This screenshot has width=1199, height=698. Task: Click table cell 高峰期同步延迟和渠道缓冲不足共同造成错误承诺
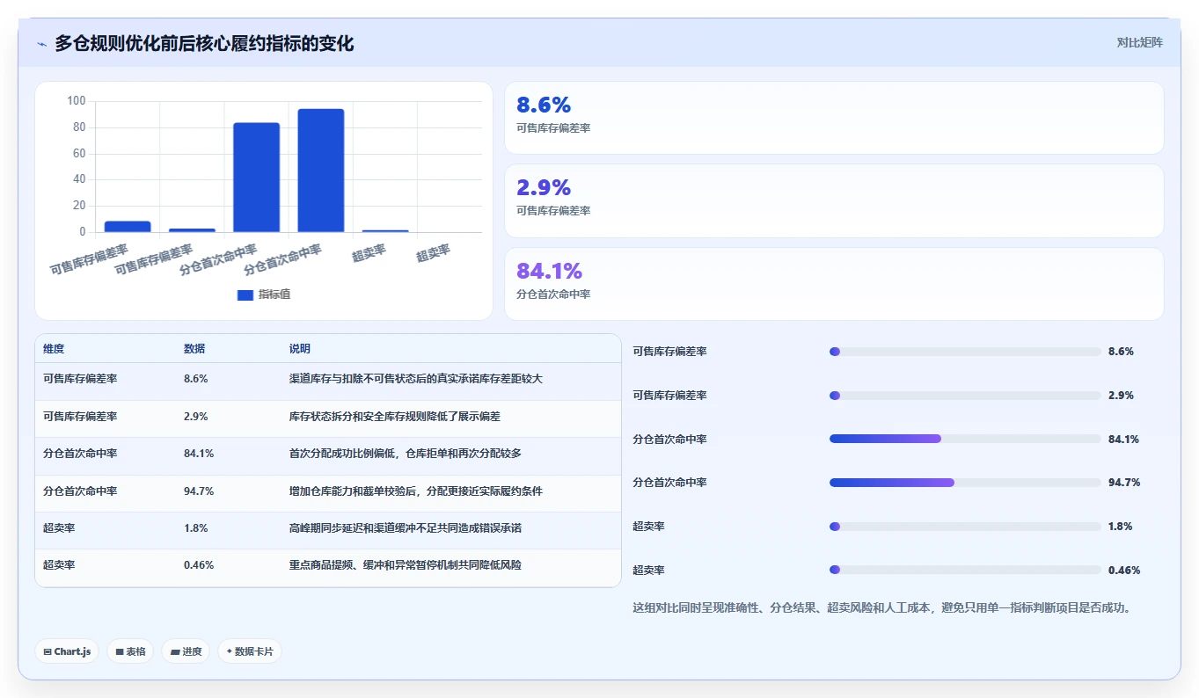(406, 528)
